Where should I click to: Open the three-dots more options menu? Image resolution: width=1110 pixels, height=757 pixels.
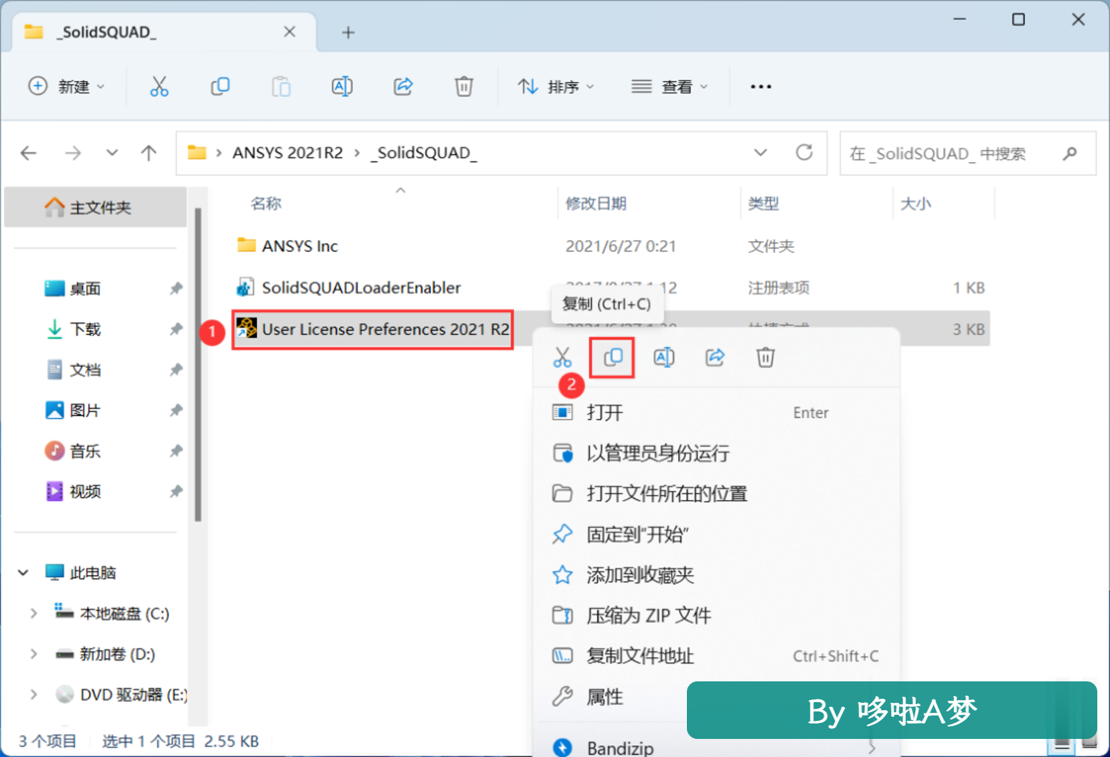point(761,86)
